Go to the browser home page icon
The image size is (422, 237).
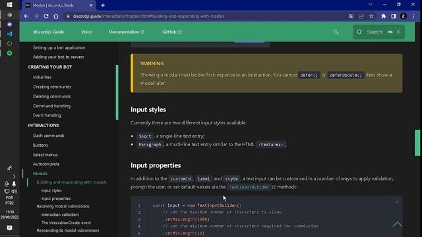(55, 16)
